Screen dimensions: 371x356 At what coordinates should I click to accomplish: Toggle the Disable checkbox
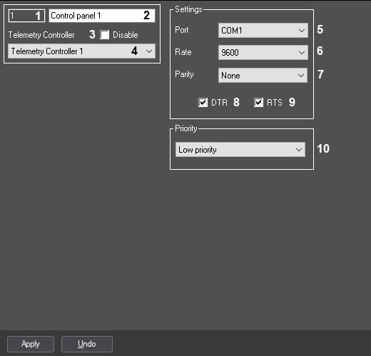[105, 35]
